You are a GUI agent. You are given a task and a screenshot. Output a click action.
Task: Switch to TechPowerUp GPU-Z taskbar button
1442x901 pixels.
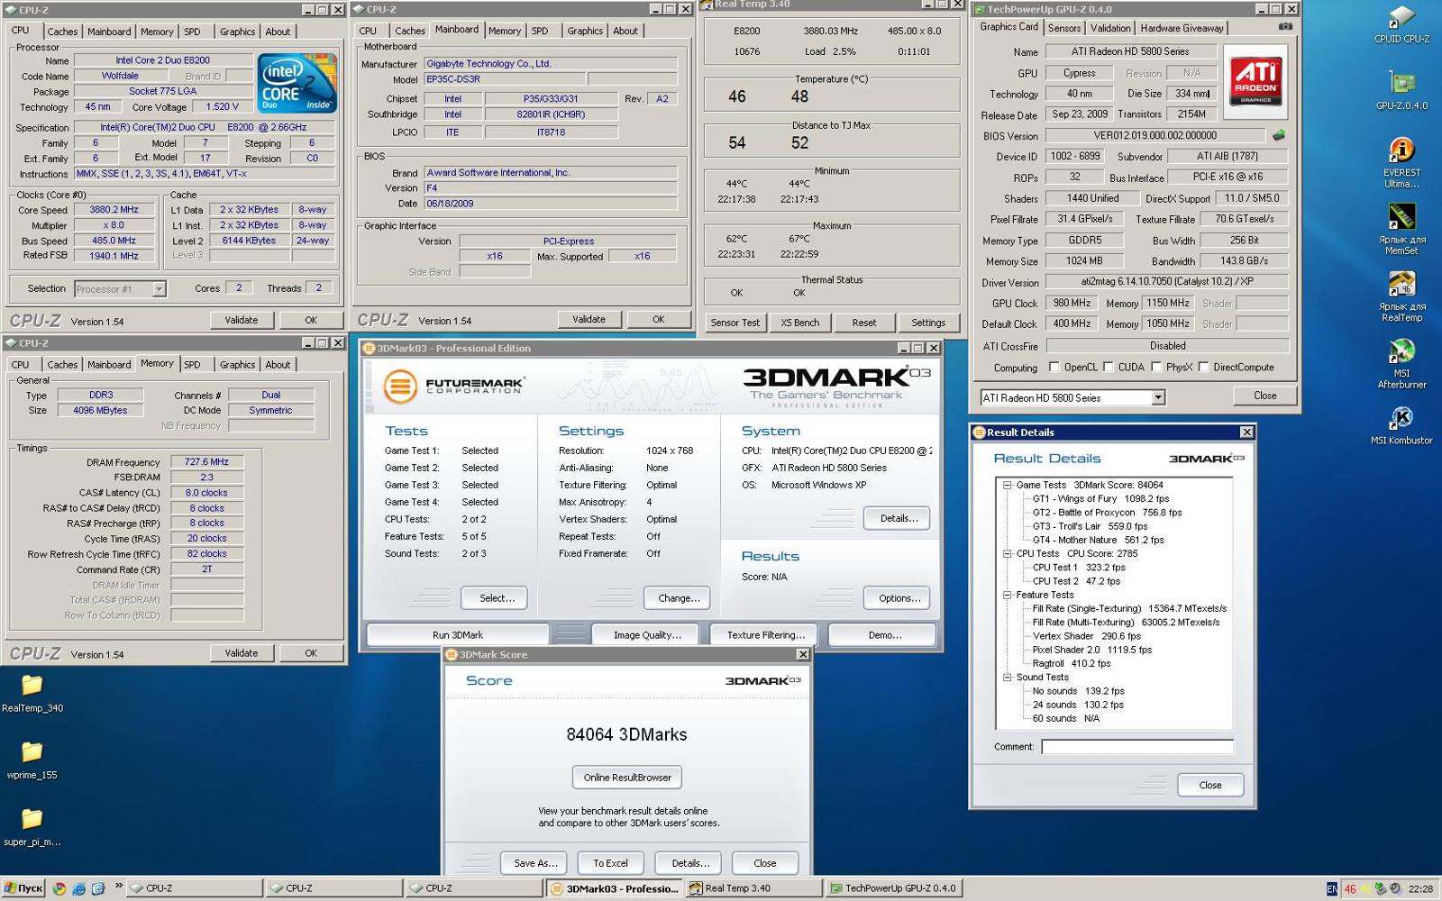892,888
